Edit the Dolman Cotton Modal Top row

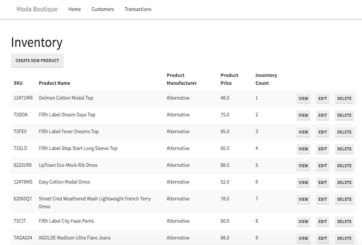coord(323,99)
